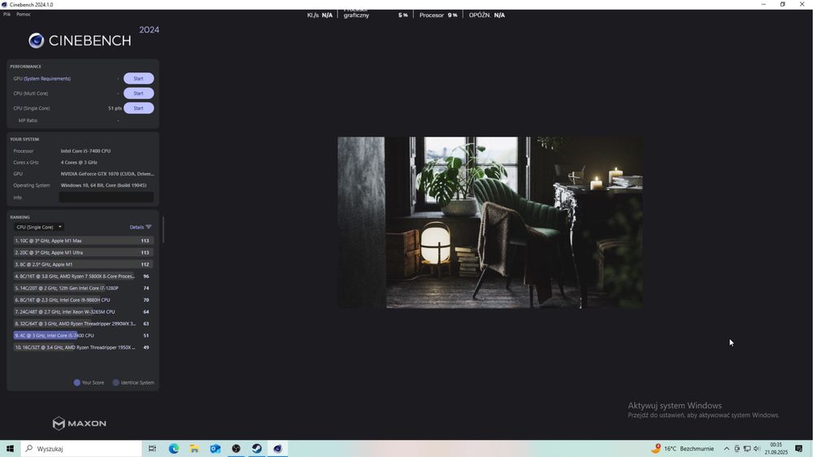Screen dimensions: 813x457
Task: Select ranking row Apple M1 Max
Action: point(83,241)
